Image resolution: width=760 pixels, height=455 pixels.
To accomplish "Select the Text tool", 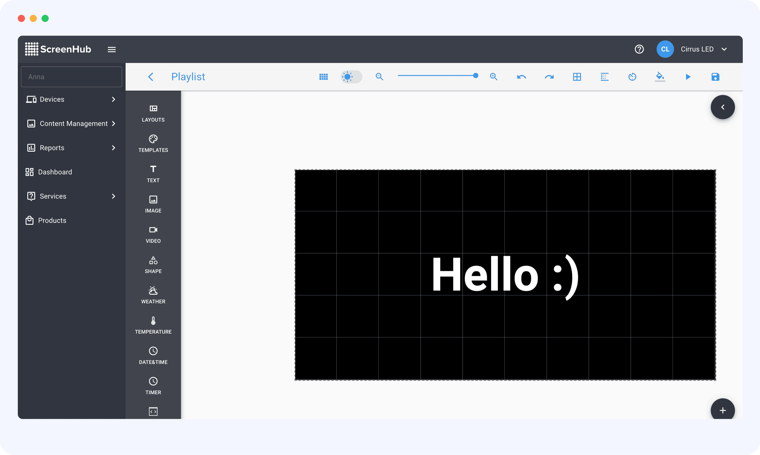I will [153, 174].
